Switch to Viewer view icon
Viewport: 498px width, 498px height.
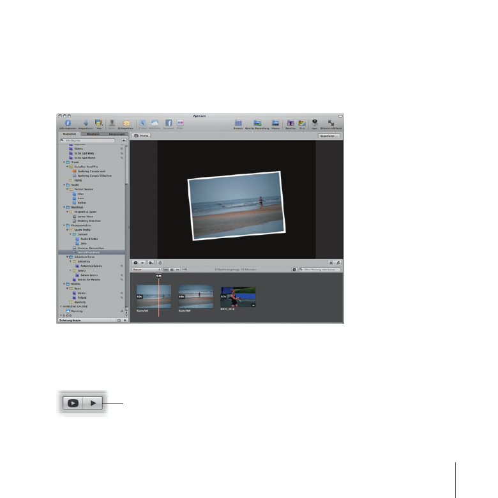click(275, 123)
